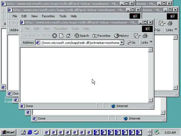Launch Internet Explorer from quick launch
181x136 pixels.
tap(30, 132)
